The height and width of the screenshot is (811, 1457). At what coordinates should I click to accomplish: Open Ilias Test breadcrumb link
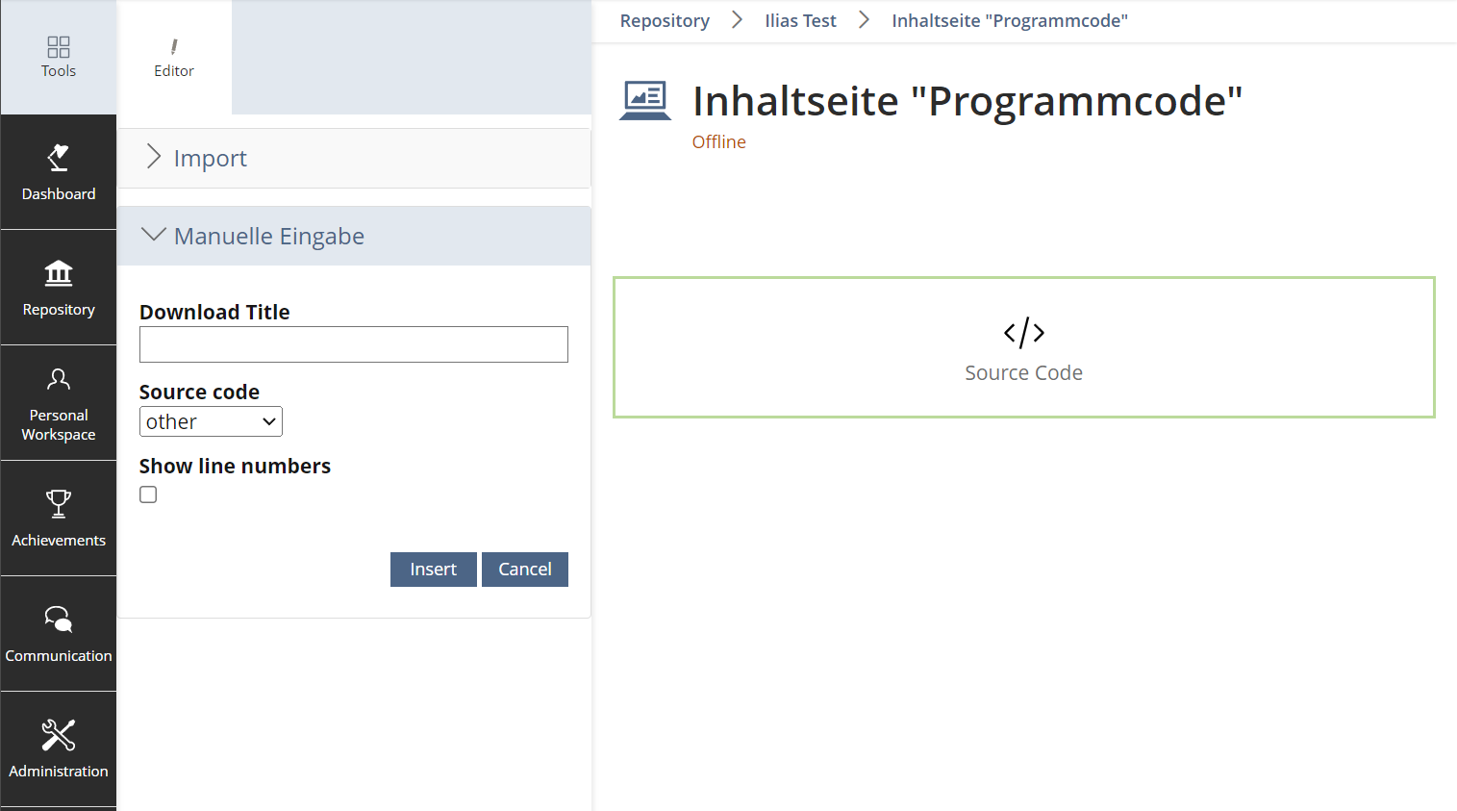tap(800, 20)
